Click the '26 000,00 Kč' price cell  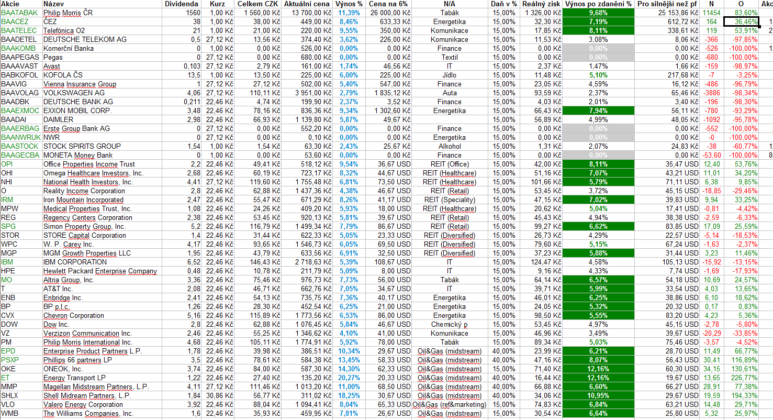tap(388, 13)
